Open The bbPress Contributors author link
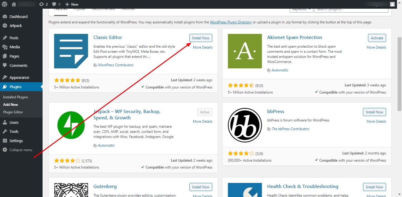 click(290, 129)
